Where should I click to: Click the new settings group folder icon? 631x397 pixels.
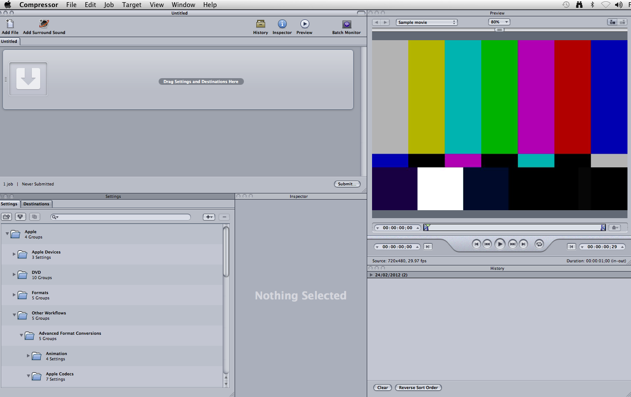7,217
